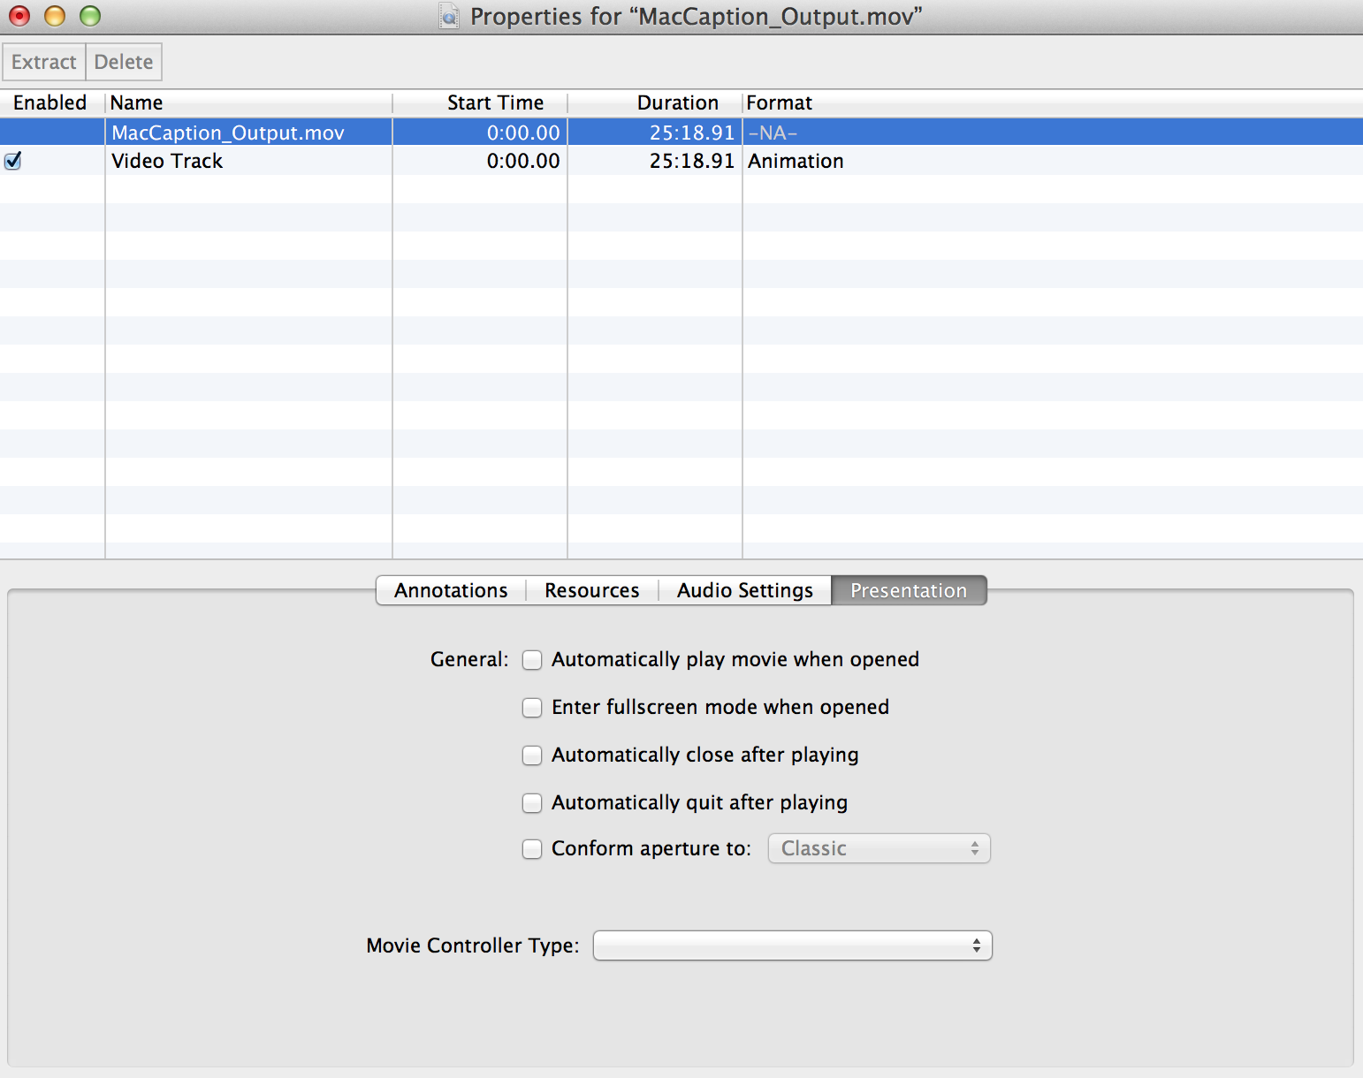Go to the Audio Settings tab
1363x1078 pixels.
click(x=745, y=590)
